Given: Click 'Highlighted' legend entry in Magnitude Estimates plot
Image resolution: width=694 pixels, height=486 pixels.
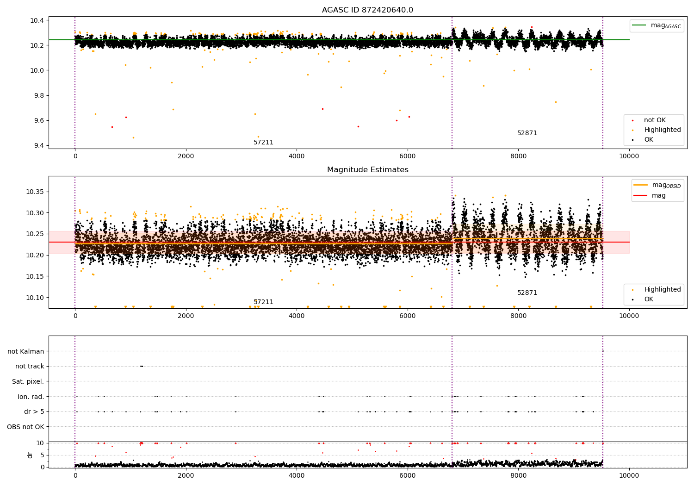Looking at the screenshot, I should (663, 290).
